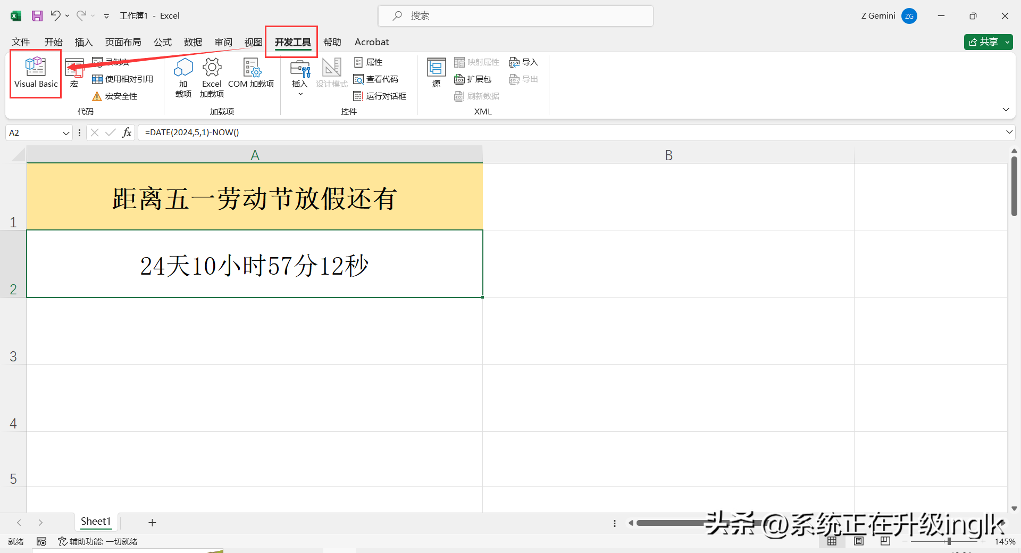
Task: Switch to page layout view
Action: point(859,541)
